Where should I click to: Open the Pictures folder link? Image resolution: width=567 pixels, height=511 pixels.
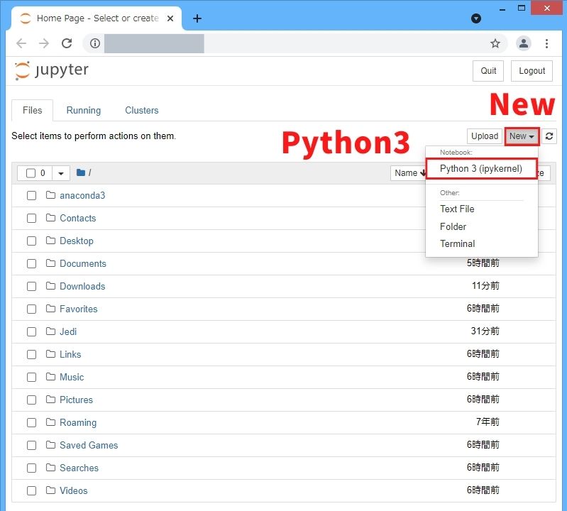pos(76,400)
